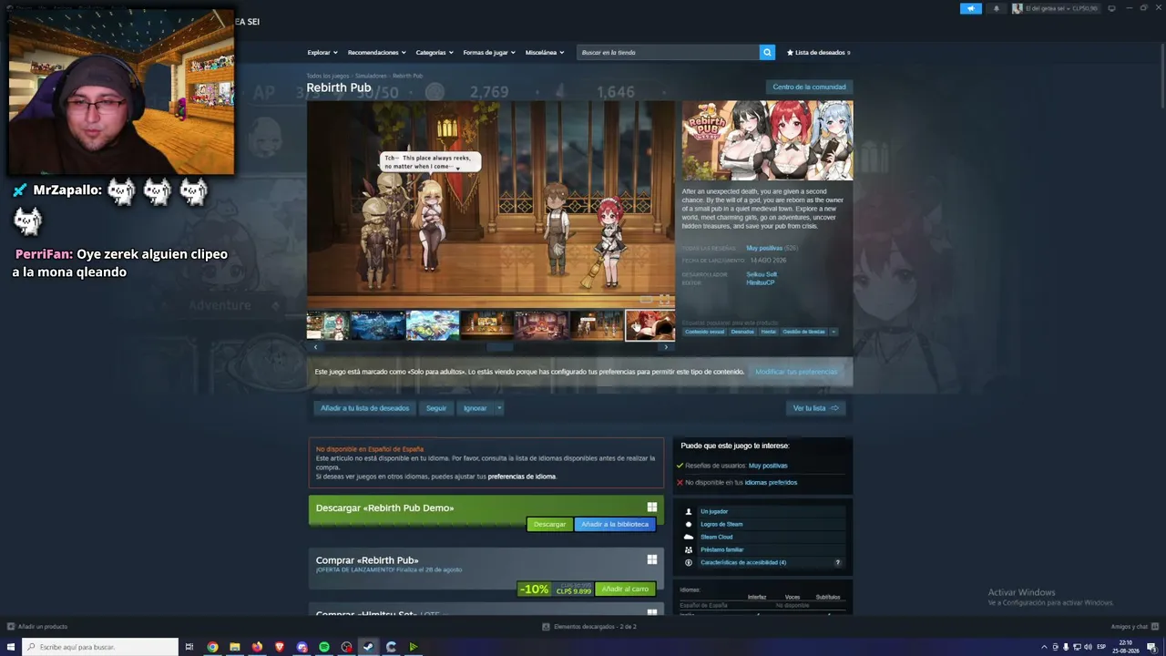This screenshot has height=656, width=1166.
Task: Click 'Añadir a tu lista de deseados'
Action: (x=365, y=408)
